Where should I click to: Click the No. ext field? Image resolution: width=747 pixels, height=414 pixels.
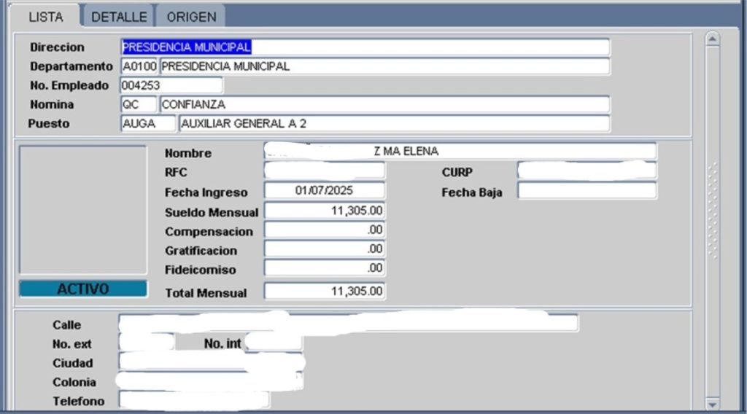tap(147, 343)
